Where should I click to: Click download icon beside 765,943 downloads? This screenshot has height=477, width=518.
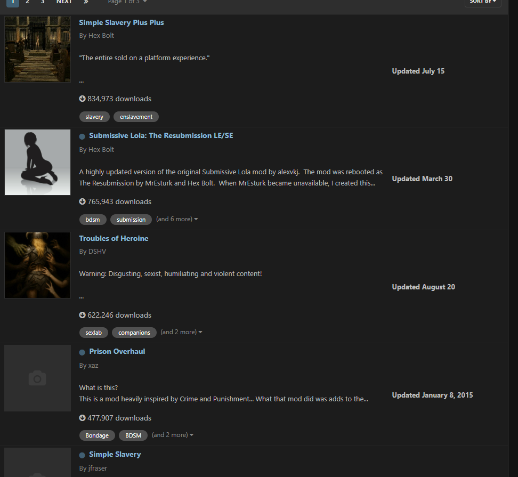pos(82,201)
